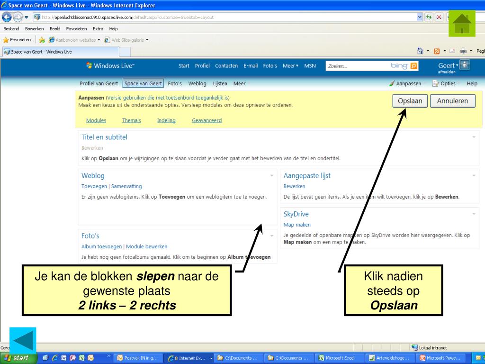This screenshot has width=485, height=364.
Task: Click the Opslaan button
Action: 410,101
